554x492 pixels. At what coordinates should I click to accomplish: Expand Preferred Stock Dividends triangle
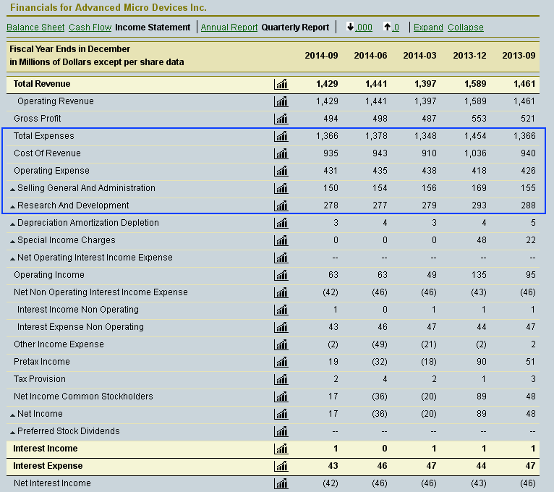pyautogui.click(x=12, y=432)
